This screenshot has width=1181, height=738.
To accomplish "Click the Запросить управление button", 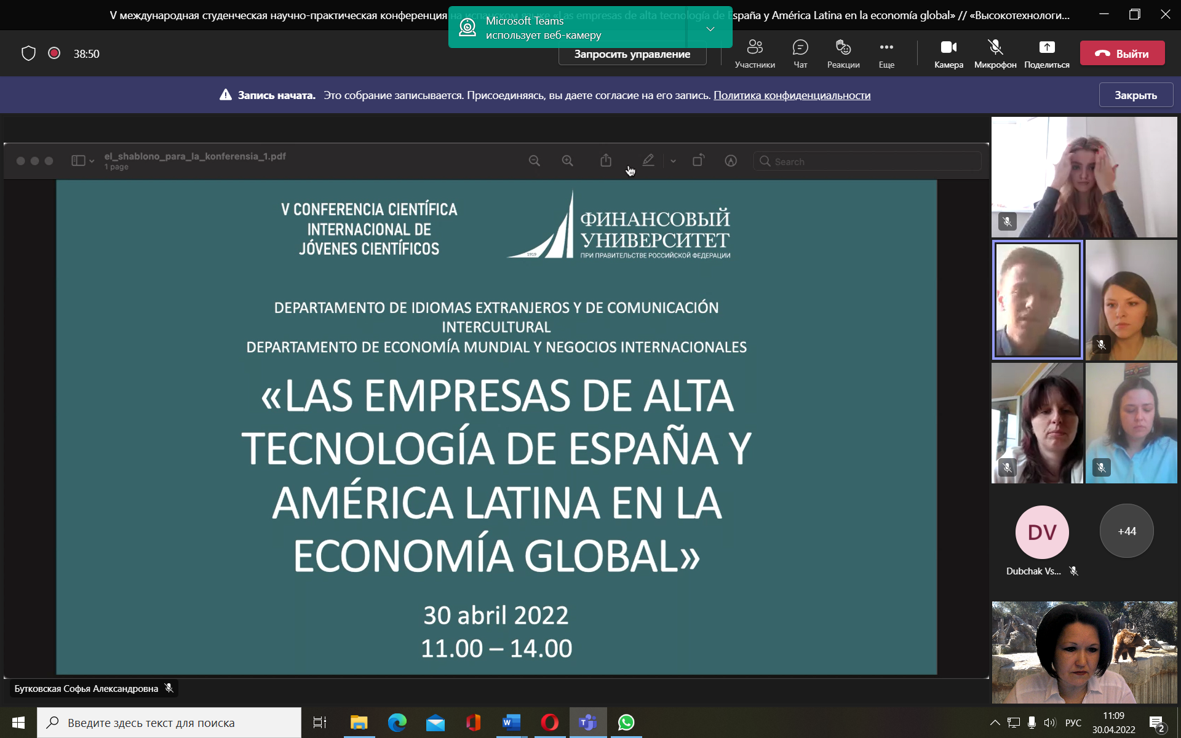I will click(632, 55).
